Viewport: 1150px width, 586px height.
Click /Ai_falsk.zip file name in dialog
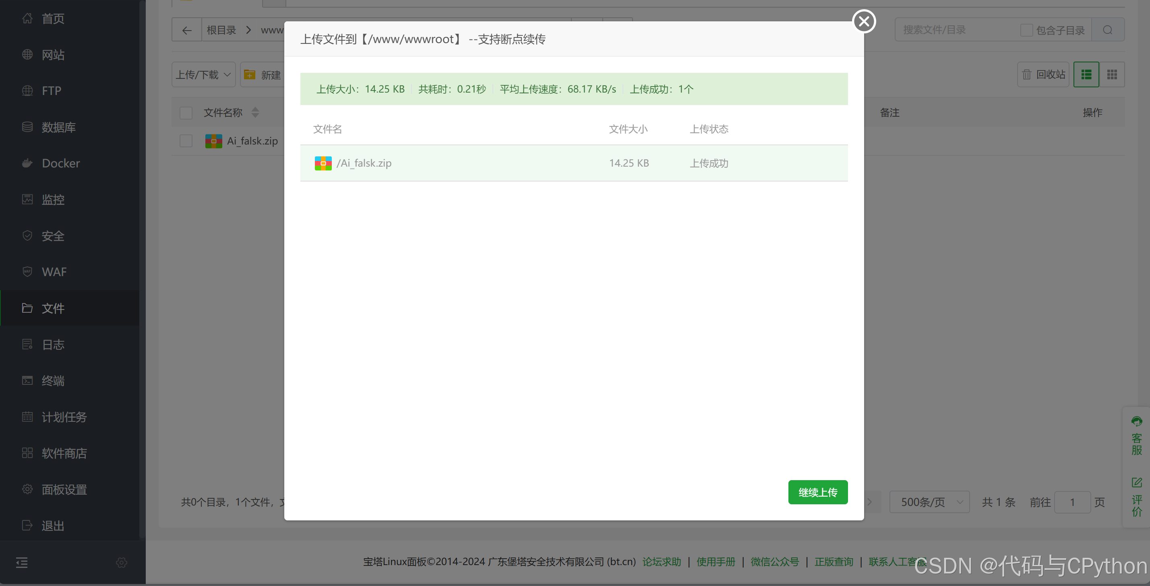pos(364,163)
